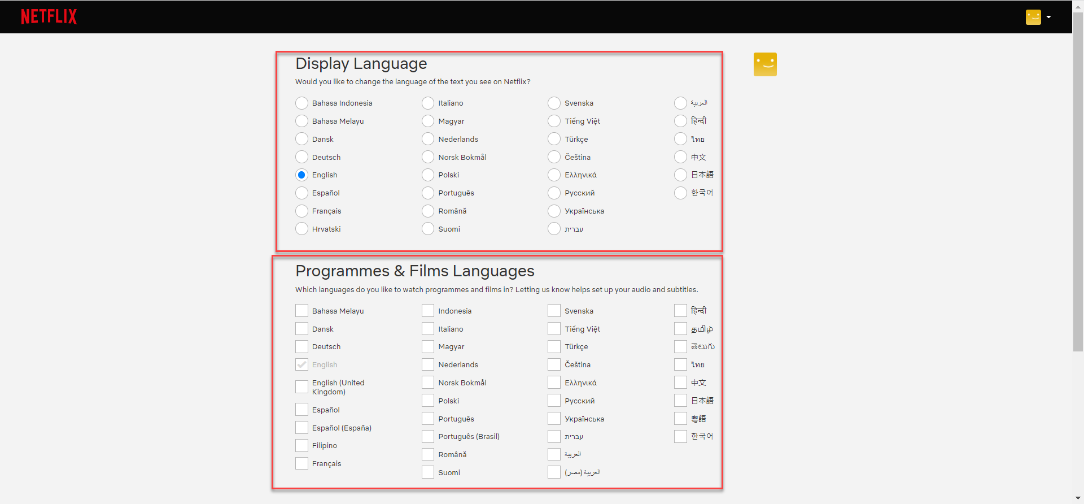Select Español as display language
The height and width of the screenshot is (504, 1084).
[302, 193]
